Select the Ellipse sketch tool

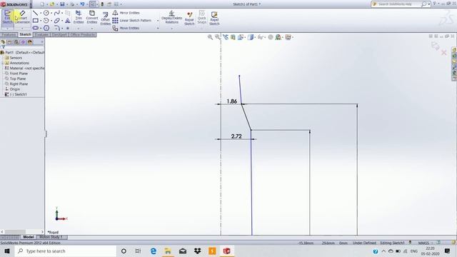click(57, 21)
